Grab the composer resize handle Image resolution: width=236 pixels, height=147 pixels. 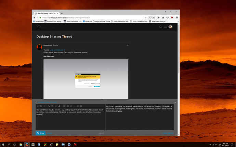[x=105, y=100]
